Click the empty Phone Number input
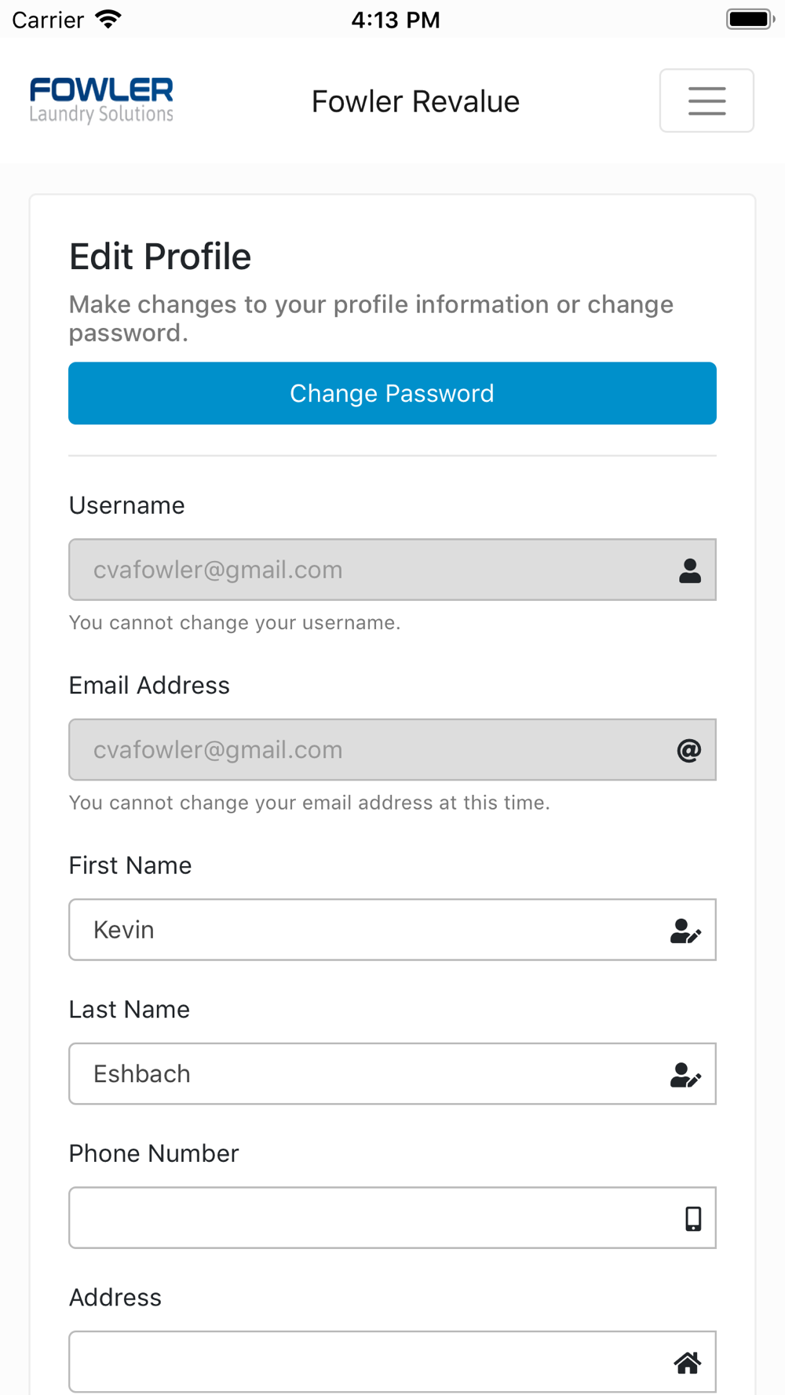The height and width of the screenshot is (1395, 785). pos(392,1218)
